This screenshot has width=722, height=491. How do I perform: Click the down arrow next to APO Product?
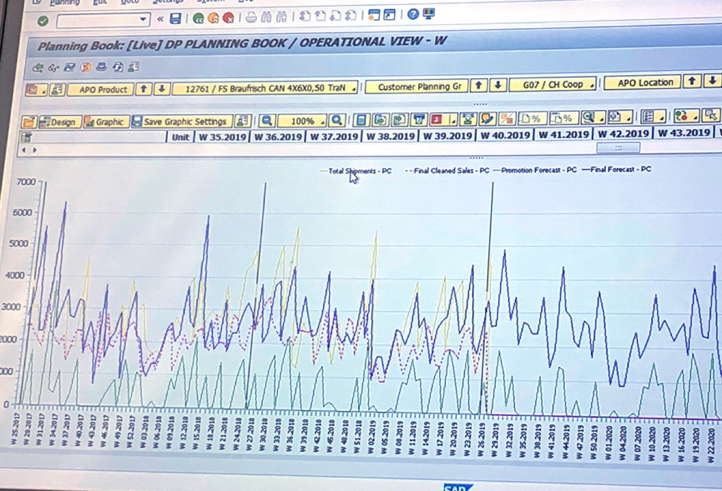[x=161, y=89]
